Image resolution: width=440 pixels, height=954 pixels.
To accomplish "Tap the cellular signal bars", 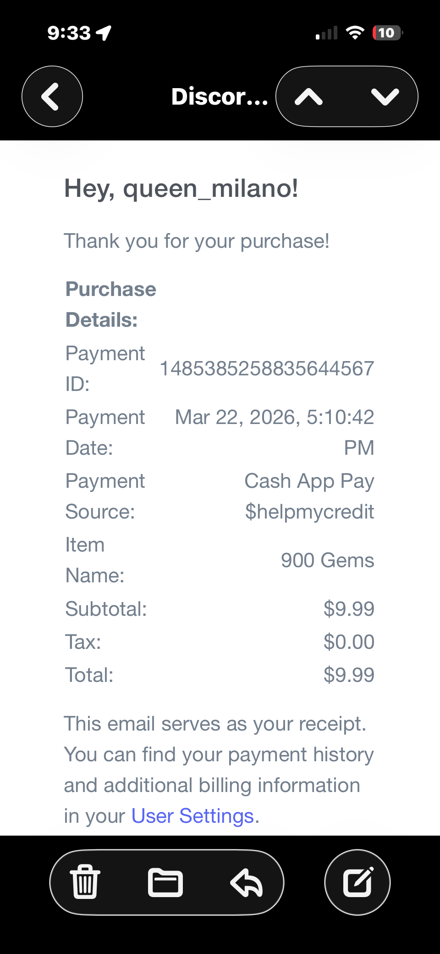I will click(x=326, y=33).
